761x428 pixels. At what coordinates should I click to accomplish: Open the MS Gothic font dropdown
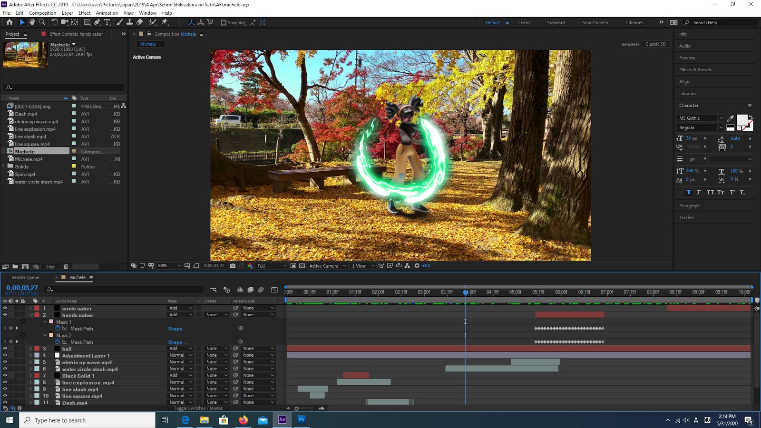tap(700, 118)
